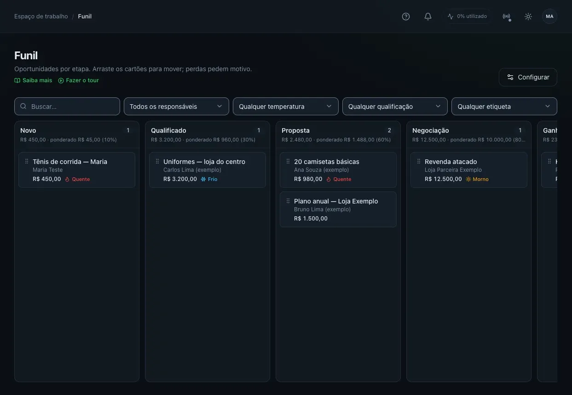This screenshot has height=395, width=572.
Task: Click Maria Teste contact name
Action: pyautogui.click(x=48, y=170)
